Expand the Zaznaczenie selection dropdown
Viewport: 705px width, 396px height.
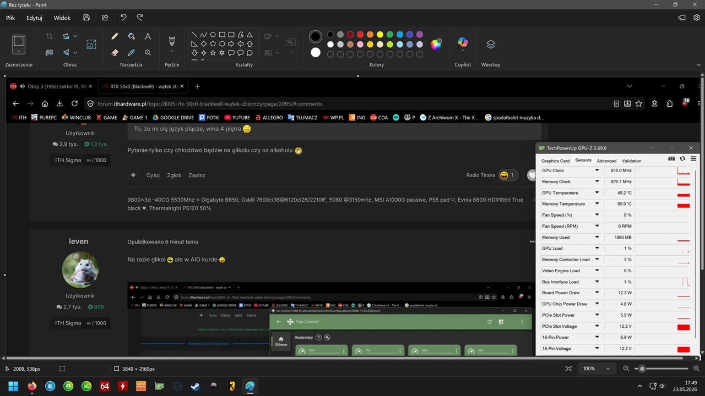[x=19, y=52]
